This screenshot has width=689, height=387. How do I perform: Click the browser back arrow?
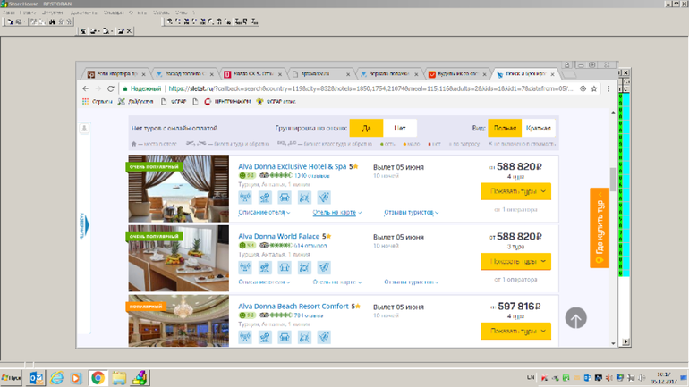[86, 88]
